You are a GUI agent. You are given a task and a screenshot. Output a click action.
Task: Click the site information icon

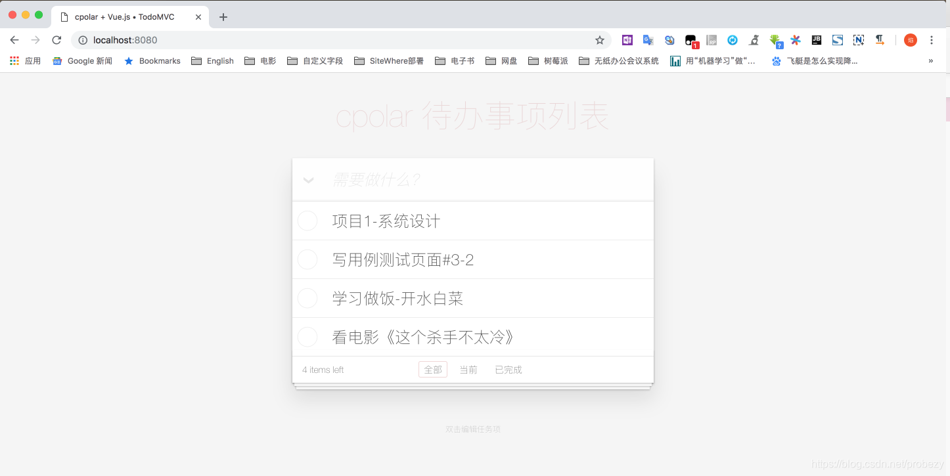[83, 40]
